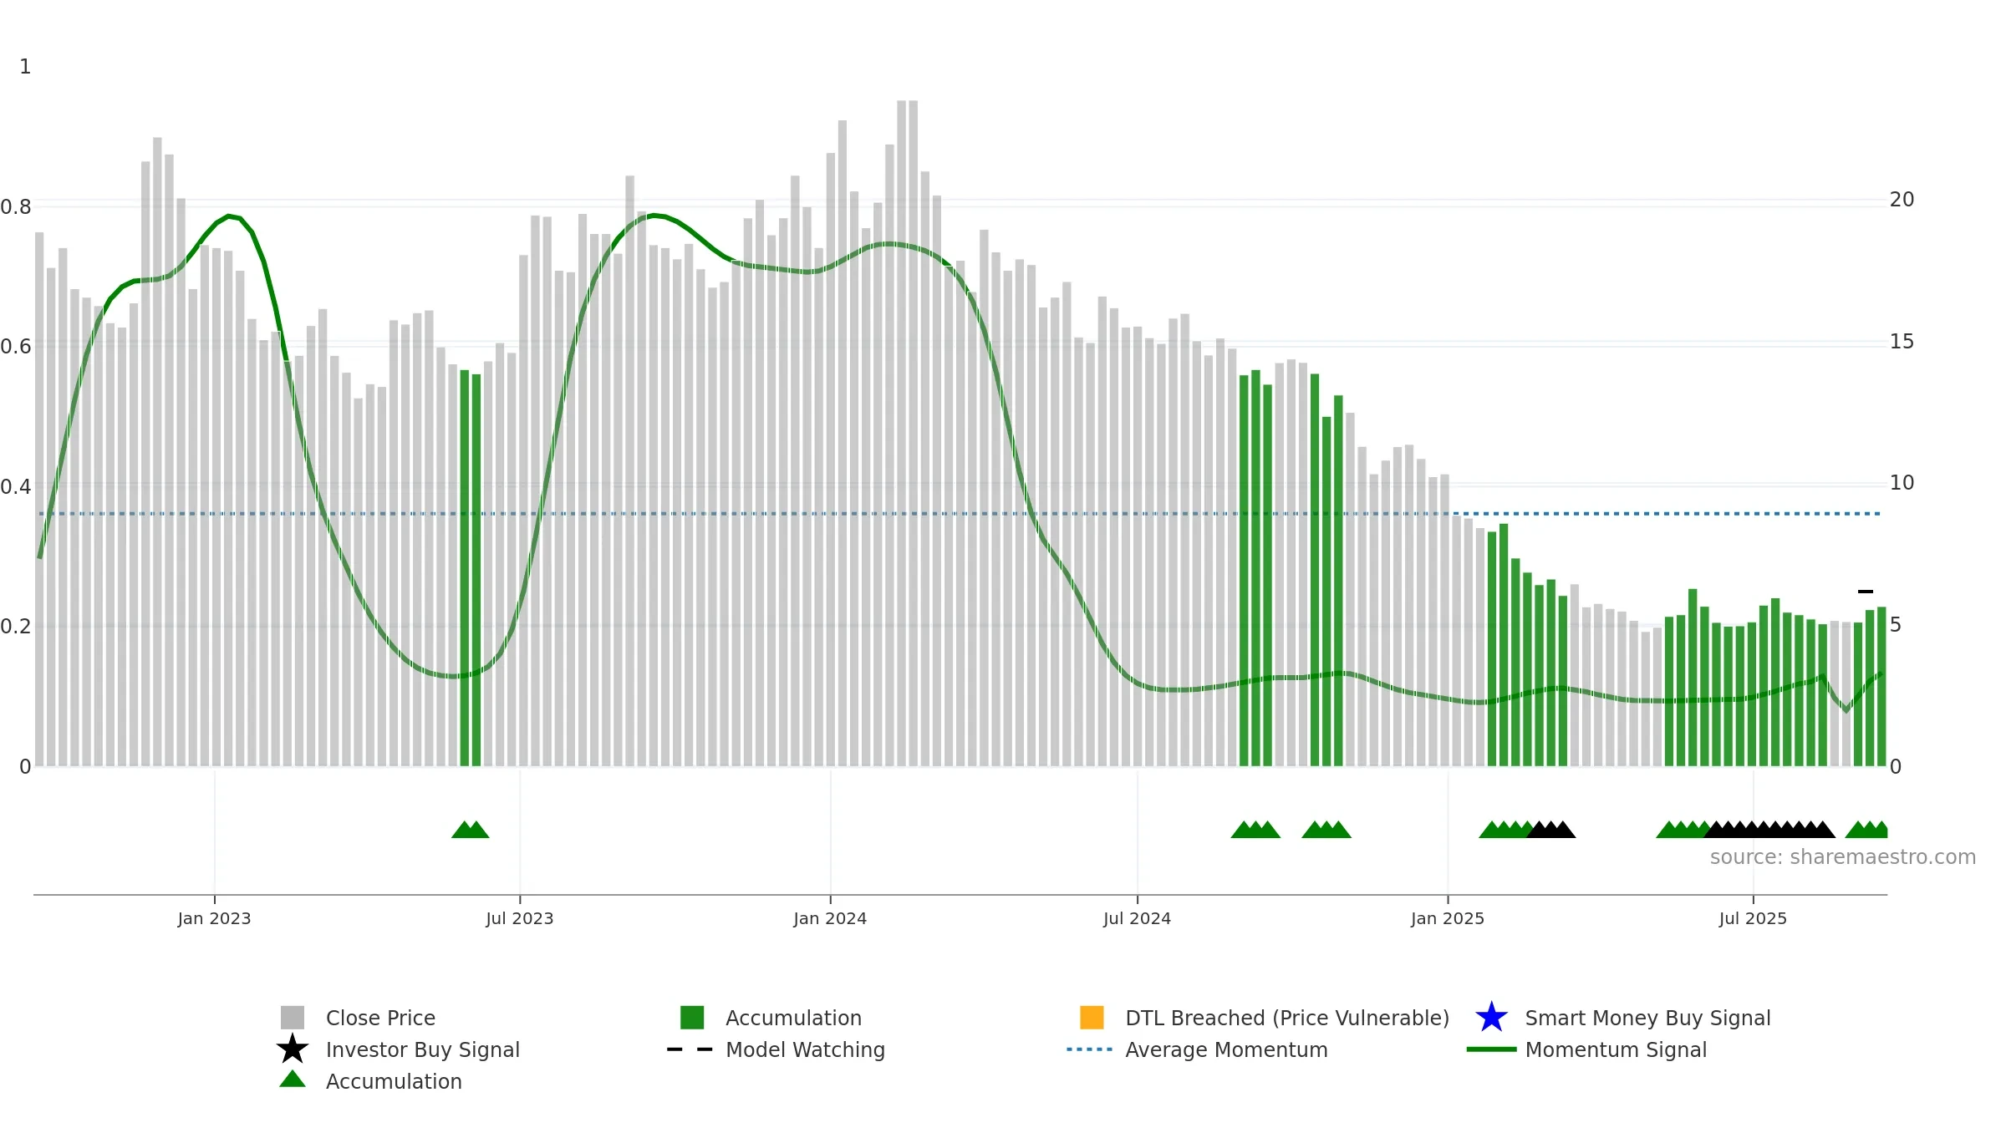Click the source: sharemaestro.com text

1842,857
